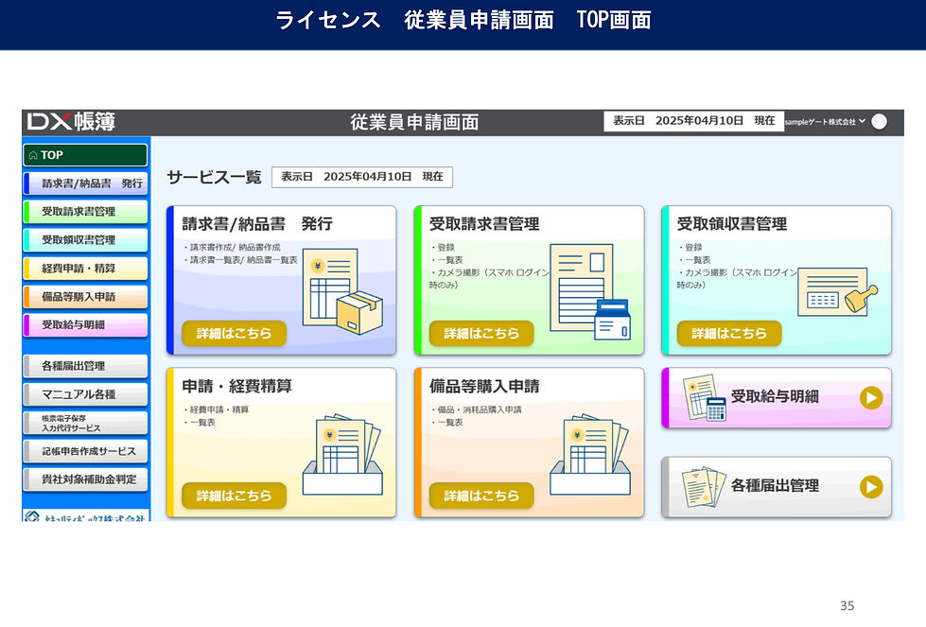Click the サービス一覧 heading
The height and width of the screenshot is (627, 926).
point(214,177)
